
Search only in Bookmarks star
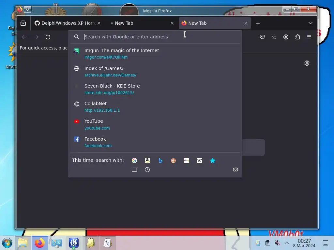point(213,160)
